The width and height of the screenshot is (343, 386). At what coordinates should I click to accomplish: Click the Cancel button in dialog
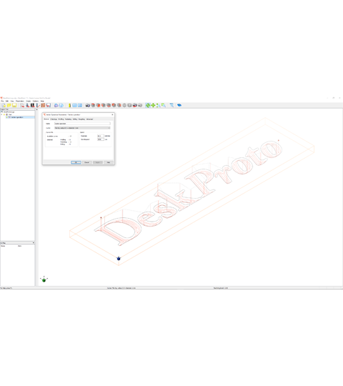[86, 162]
